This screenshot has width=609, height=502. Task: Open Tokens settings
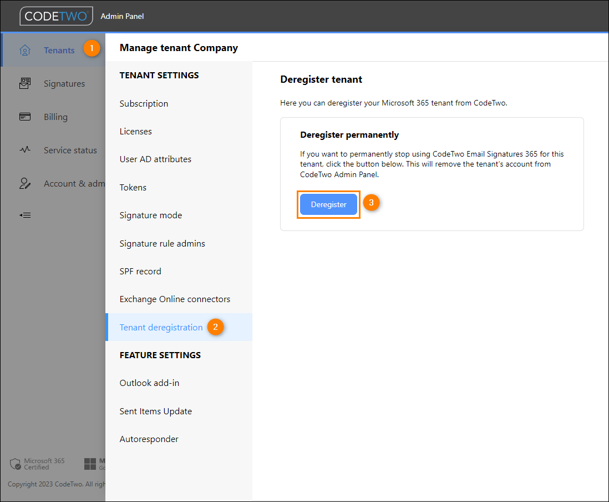pyautogui.click(x=179, y=188)
